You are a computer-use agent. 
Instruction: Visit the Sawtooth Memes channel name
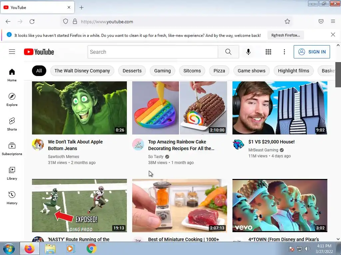(64, 157)
